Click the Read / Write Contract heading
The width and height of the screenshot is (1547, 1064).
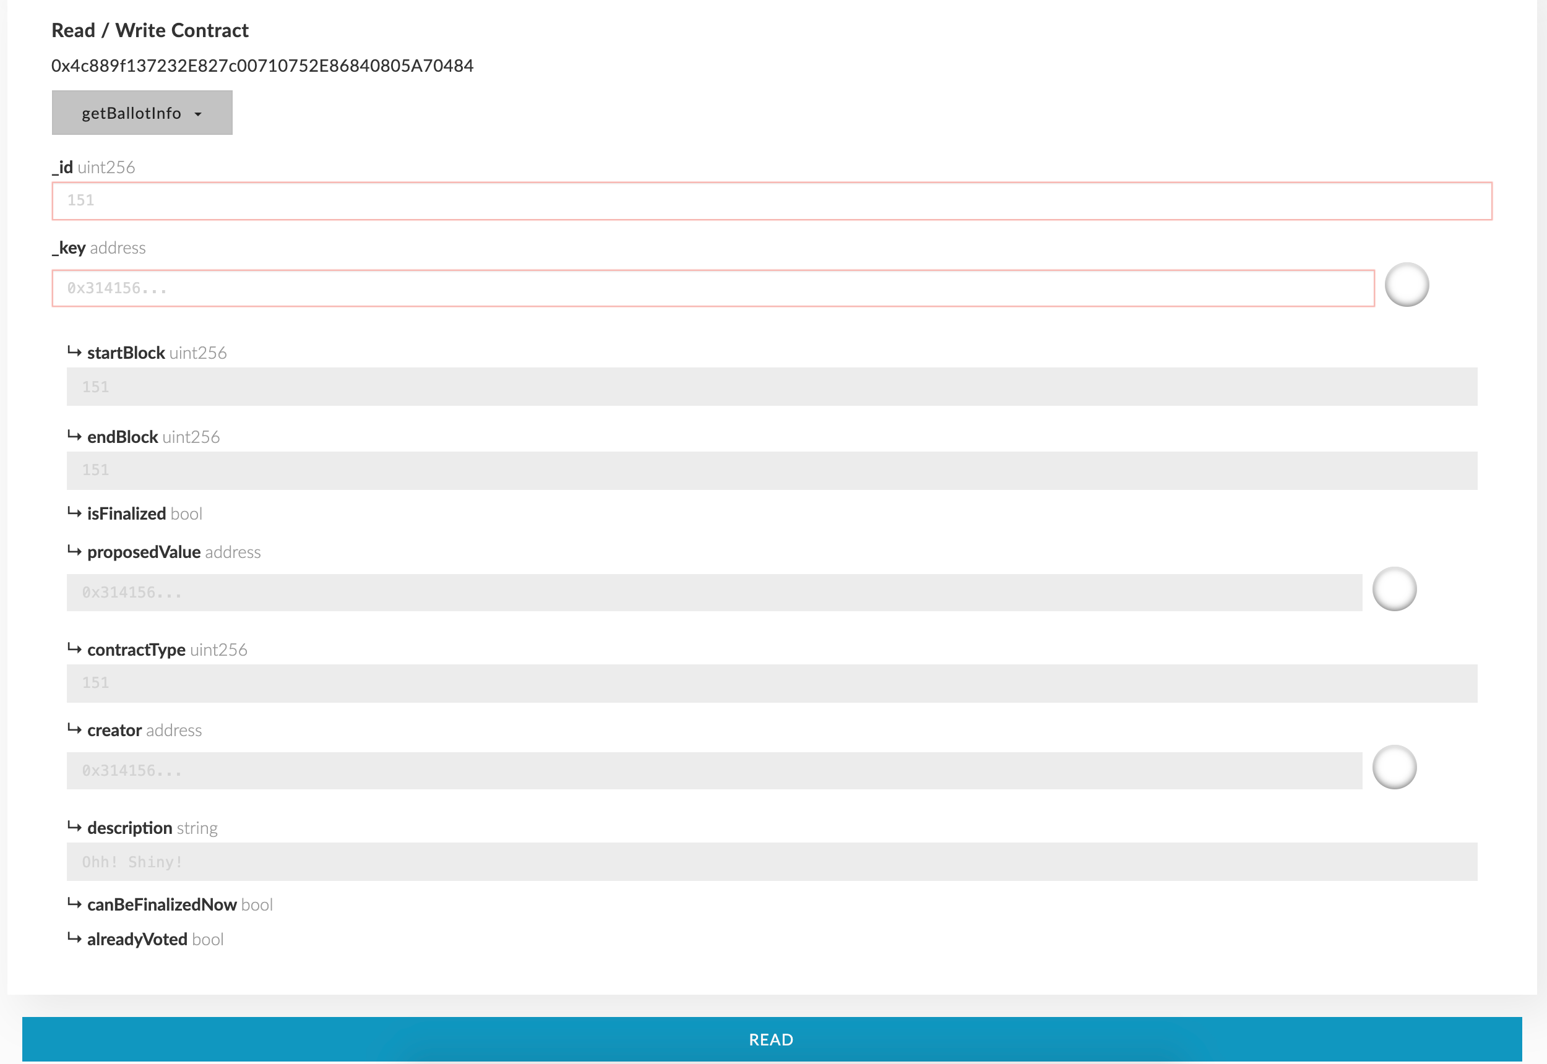[x=150, y=31]
